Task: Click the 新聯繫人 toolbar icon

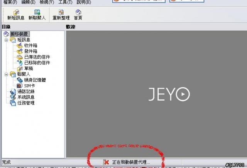Action: click(x=37, y=12)
